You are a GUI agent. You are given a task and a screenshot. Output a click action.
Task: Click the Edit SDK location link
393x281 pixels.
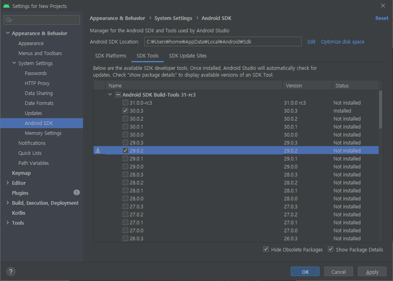point(311,42)
